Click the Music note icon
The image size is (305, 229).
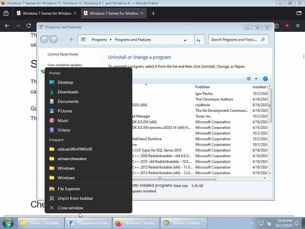(x=52, y=120)
